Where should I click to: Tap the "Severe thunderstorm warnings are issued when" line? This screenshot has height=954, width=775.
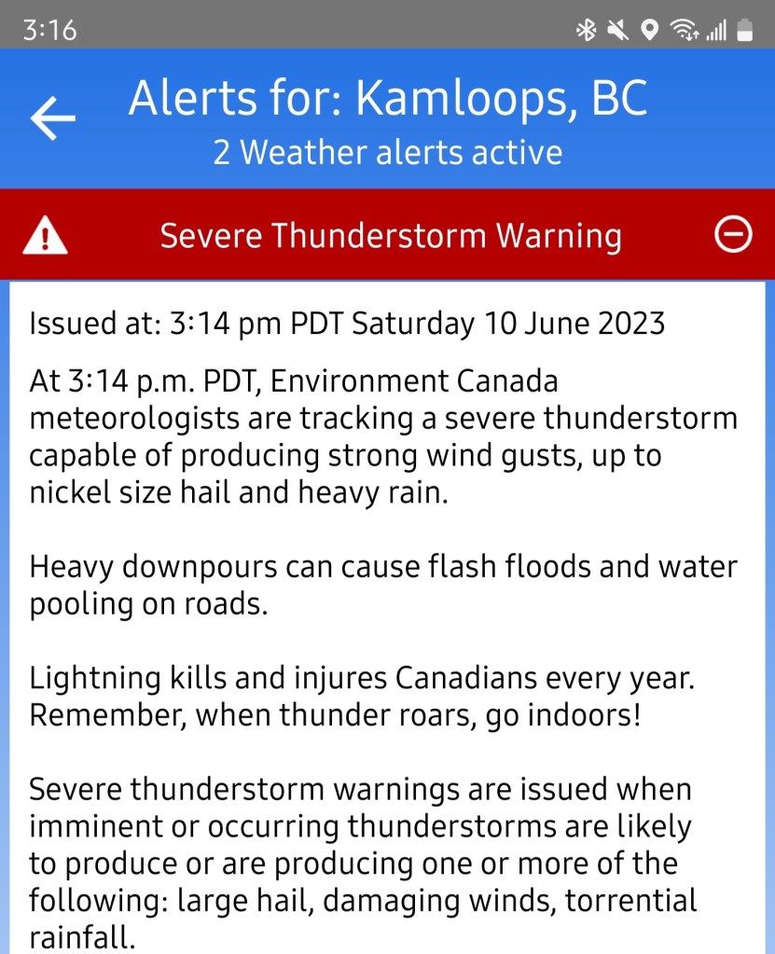[x=361, y=790]
